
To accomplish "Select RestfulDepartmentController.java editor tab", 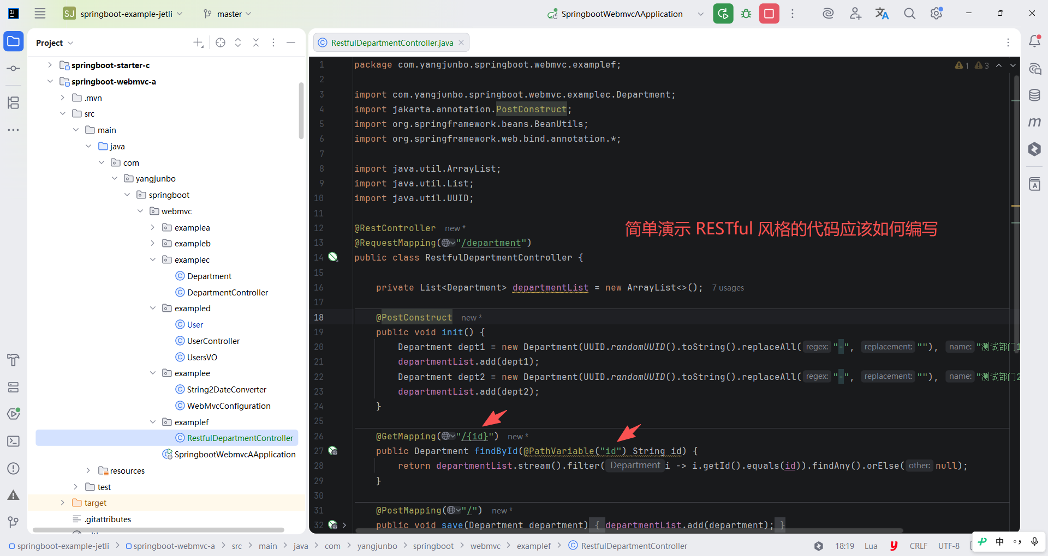I will (392, 43).
